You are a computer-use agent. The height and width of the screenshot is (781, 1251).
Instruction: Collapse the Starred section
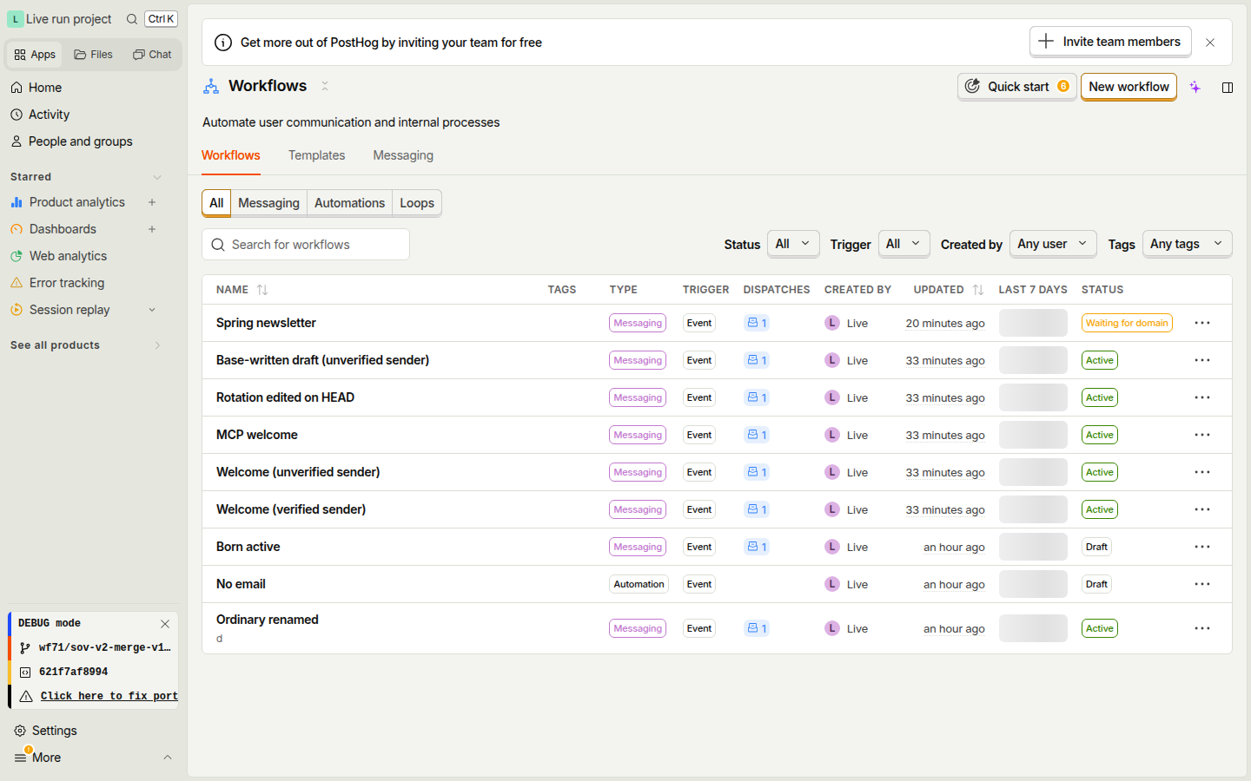pos(157,177)
